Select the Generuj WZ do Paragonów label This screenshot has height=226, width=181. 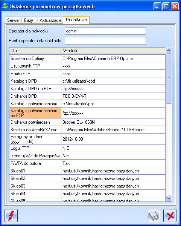[35, 156]
